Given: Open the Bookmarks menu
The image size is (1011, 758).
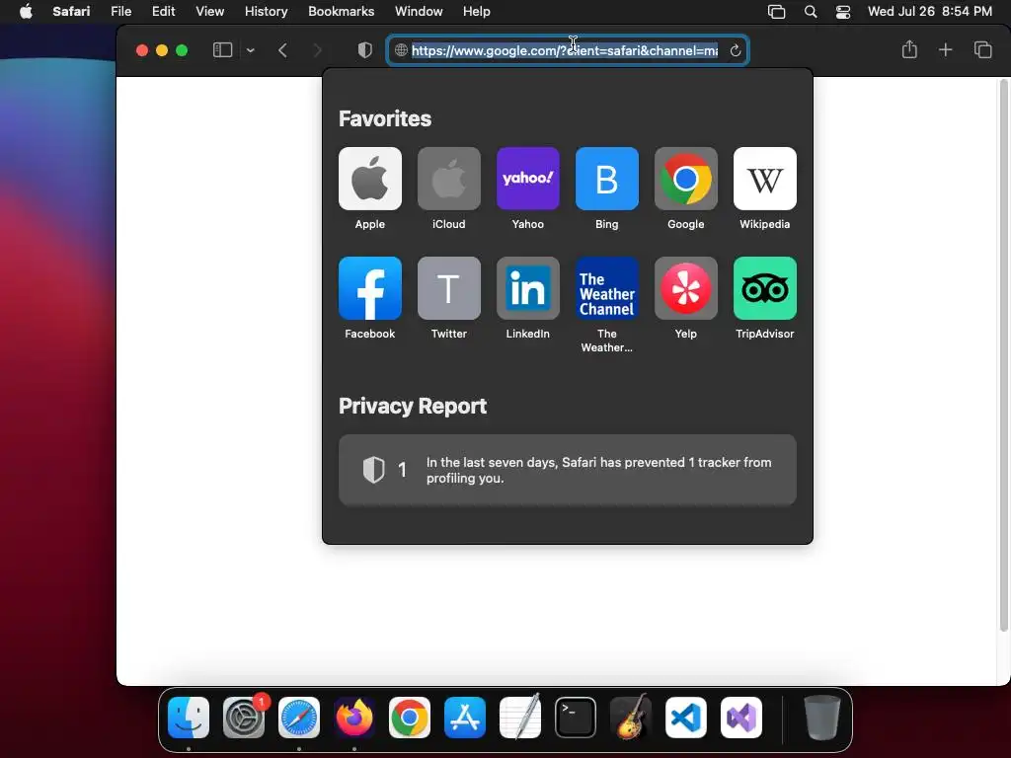Looking at the screenshot, I should [x=341, y=11].
